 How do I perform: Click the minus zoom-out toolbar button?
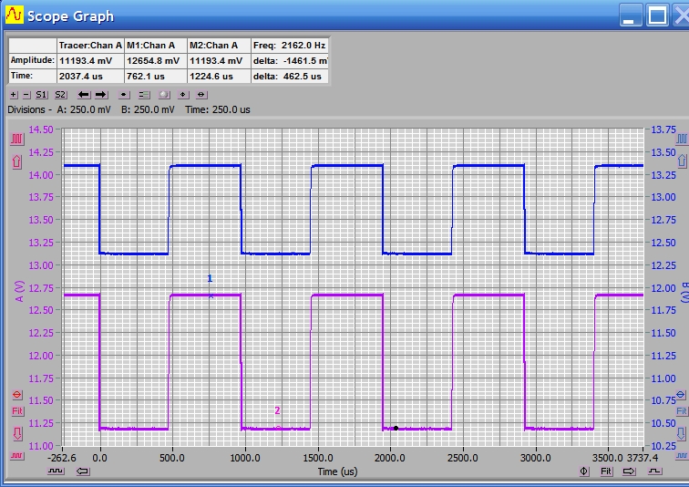coord(26,95)
